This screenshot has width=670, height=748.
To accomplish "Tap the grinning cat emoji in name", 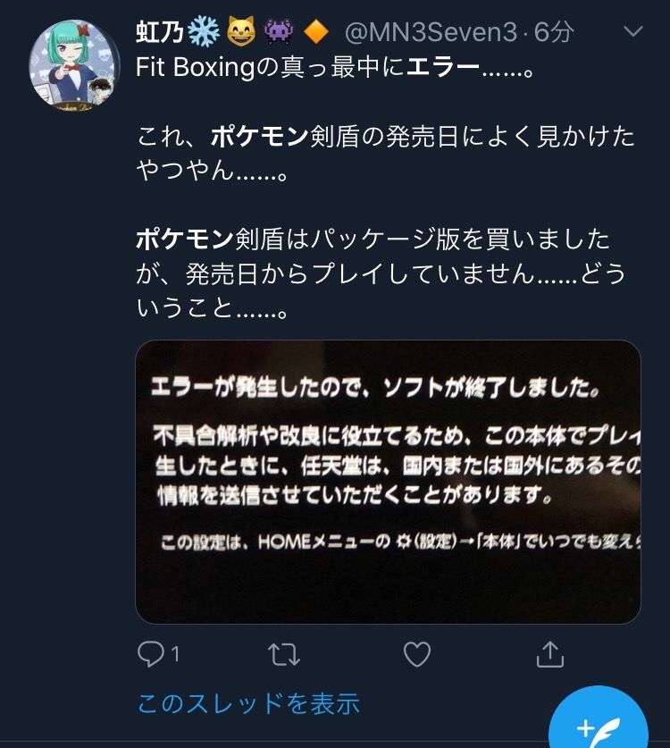I will tap(241, 32).
